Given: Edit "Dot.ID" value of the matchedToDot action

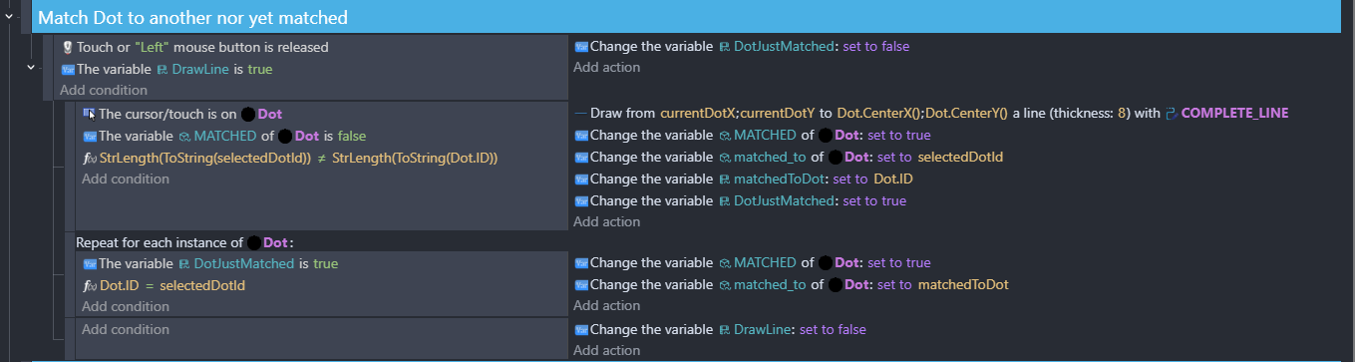Looking at the screenshot, I should point(893,180).
